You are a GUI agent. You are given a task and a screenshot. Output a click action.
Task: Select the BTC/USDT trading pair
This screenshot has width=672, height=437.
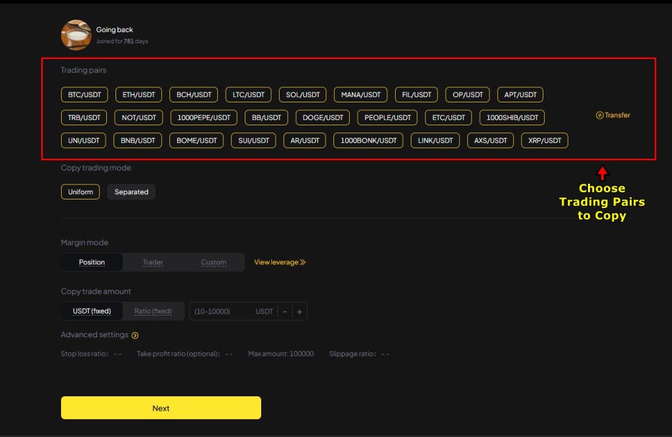(x=83, y=94)
